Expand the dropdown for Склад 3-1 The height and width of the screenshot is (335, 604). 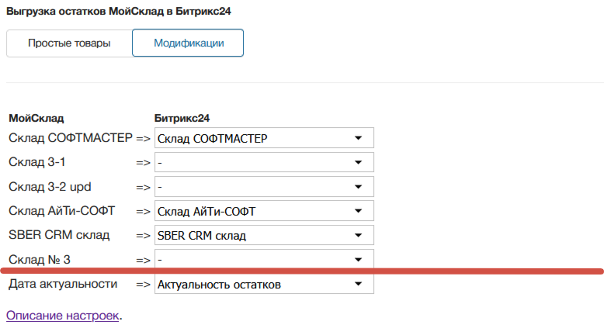tap(264, 163)
